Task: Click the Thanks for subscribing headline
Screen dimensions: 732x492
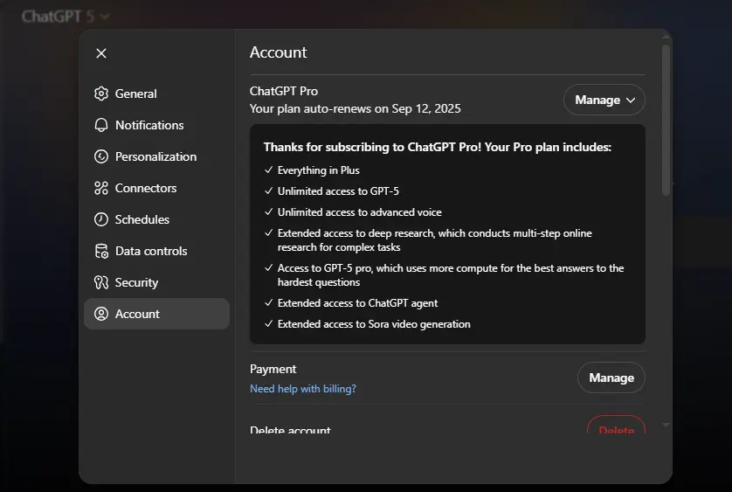Action: tap(438, 147)
